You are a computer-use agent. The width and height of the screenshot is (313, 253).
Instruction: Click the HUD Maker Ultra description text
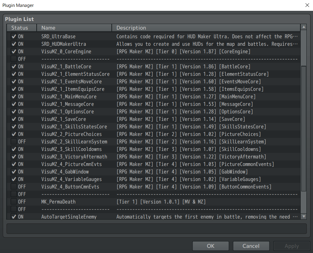[207, 37]
